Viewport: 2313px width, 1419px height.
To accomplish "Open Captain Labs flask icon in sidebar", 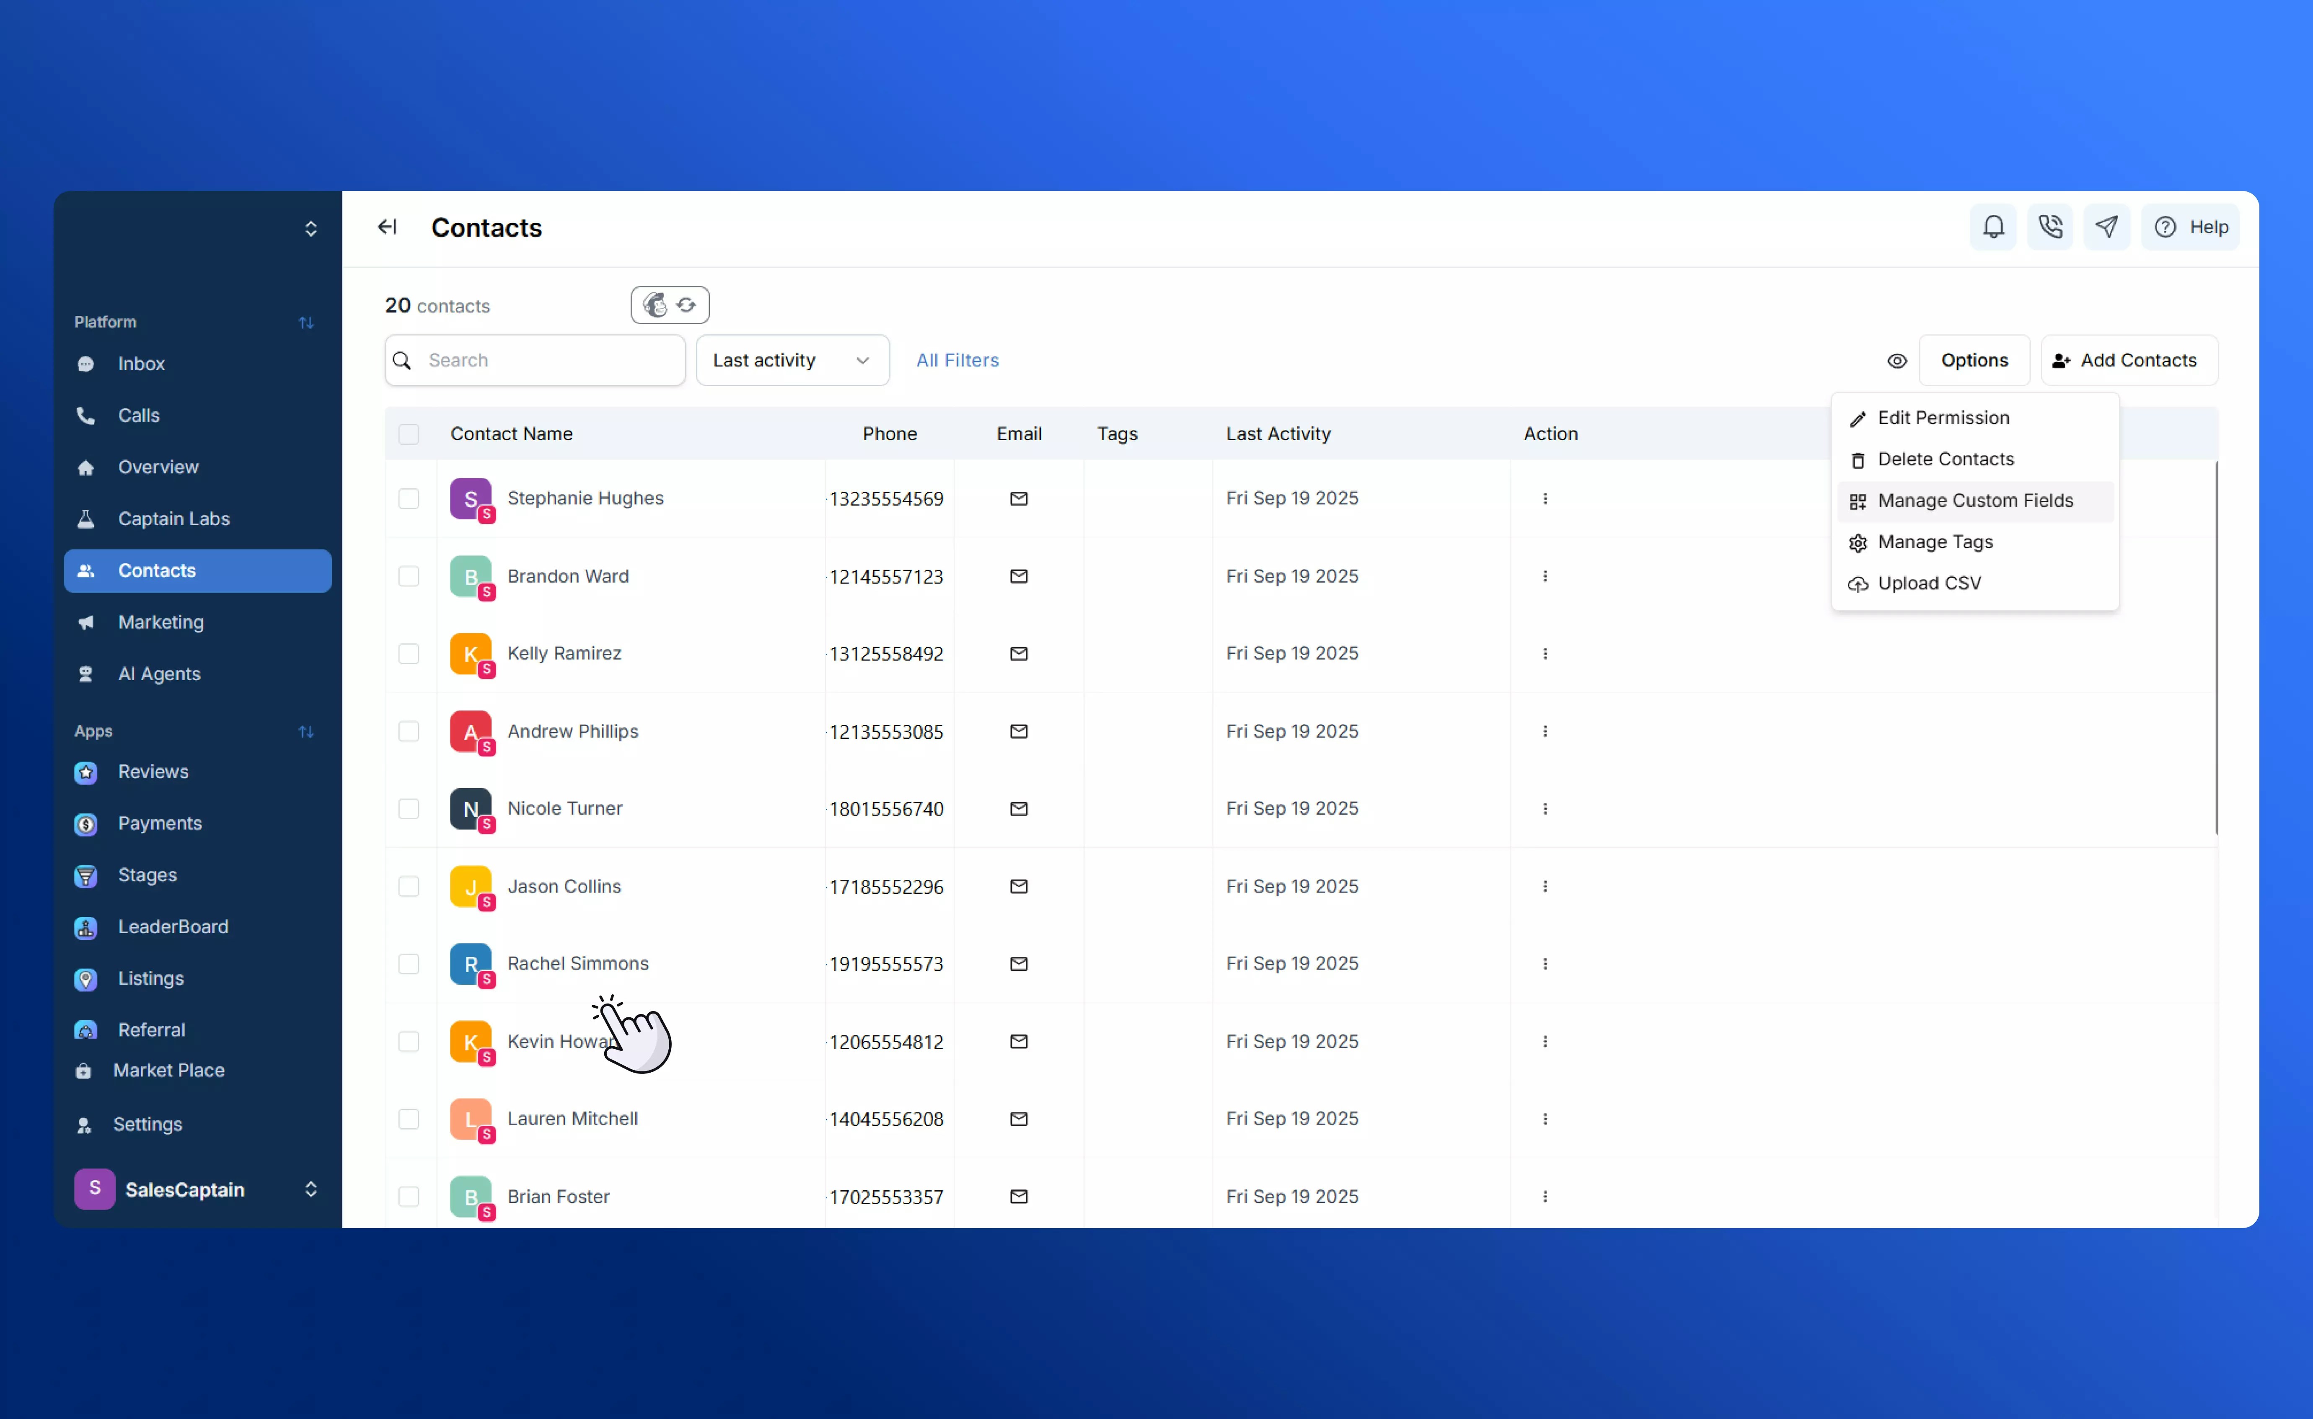I will click(85, 519).
